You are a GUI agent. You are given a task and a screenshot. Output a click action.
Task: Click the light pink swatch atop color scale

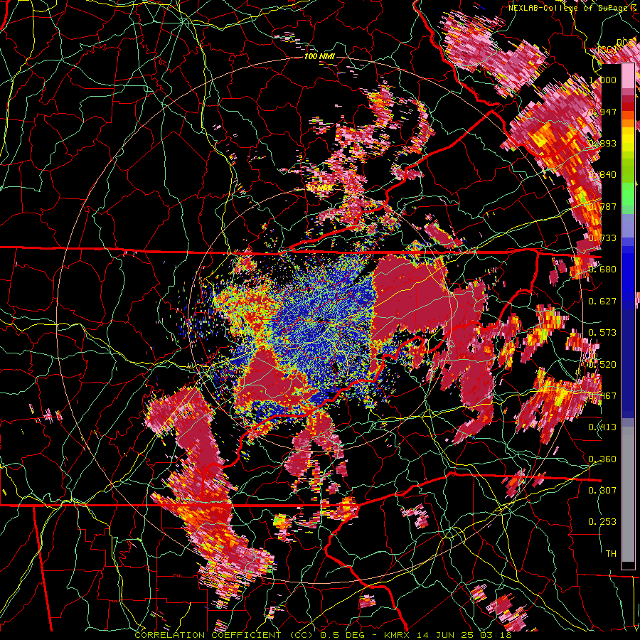point(628,75)
